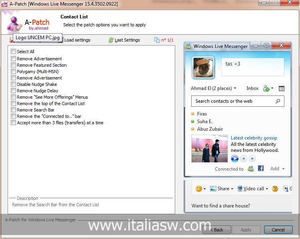Check Remove Nudge Delay
300x239 pixels.
tap(13, 91)
